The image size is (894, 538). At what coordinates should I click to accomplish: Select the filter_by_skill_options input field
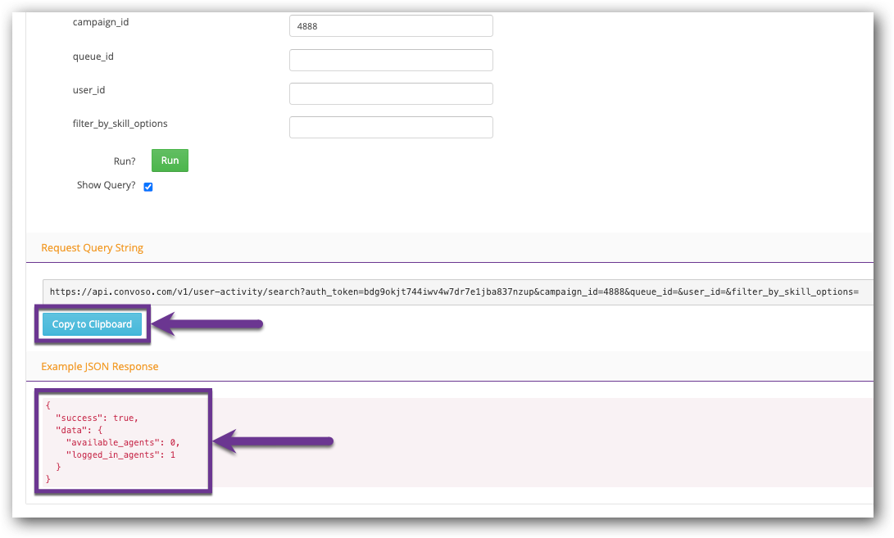click(391, 127)
